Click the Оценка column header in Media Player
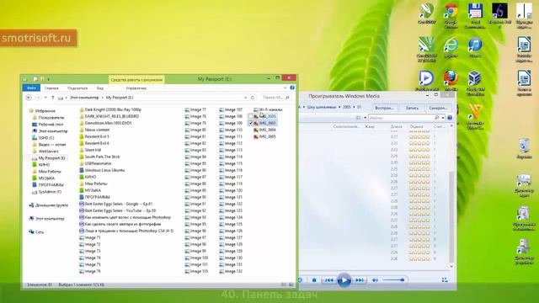Viewport: 539px width, 303px height. pyautogui.click(x=416, y=127)
